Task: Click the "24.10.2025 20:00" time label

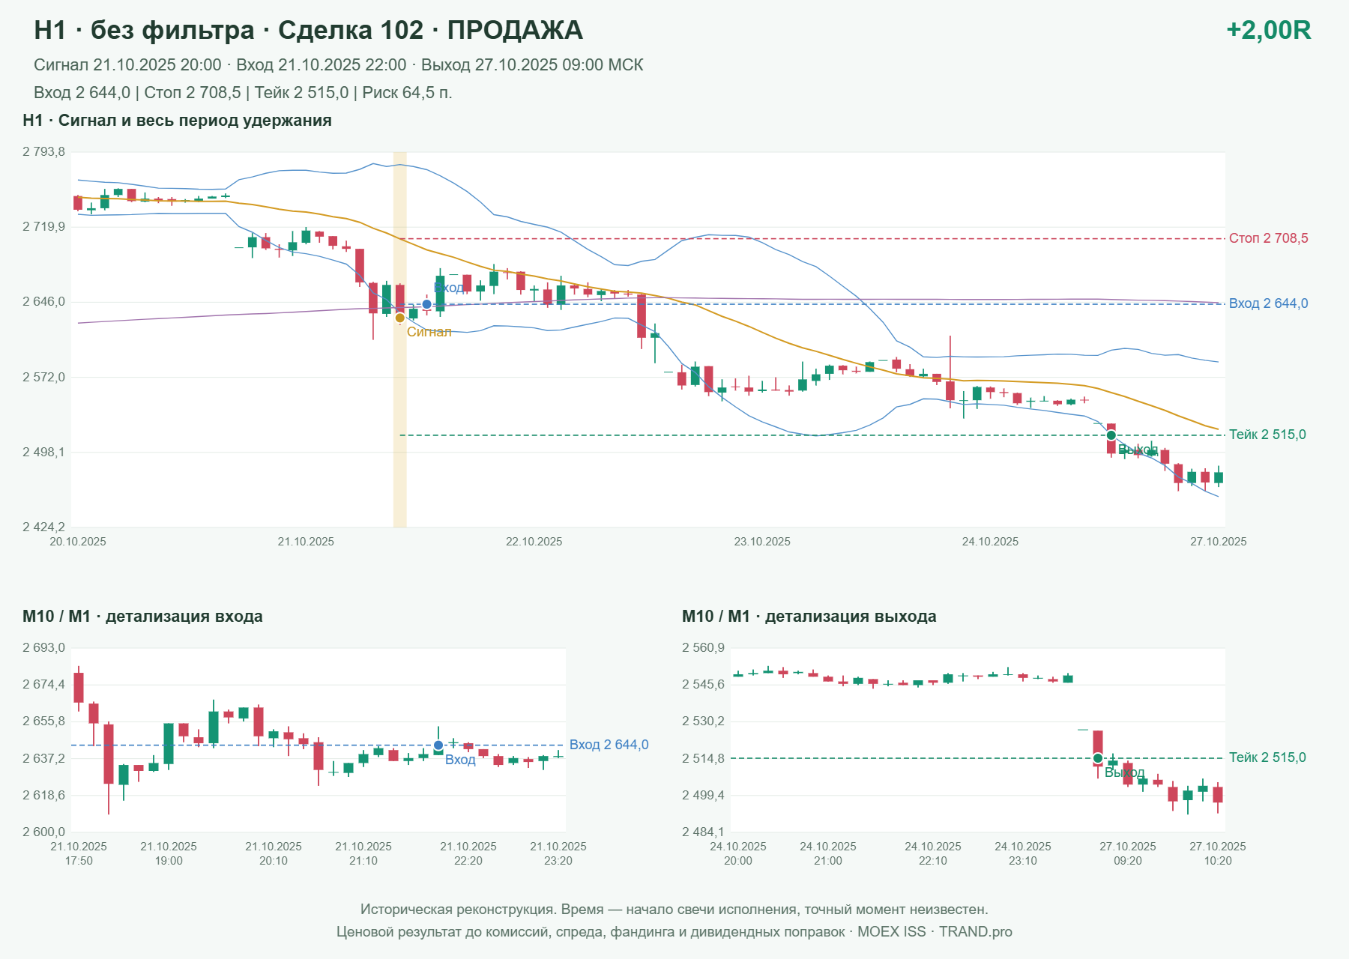Action: point(738,853)
